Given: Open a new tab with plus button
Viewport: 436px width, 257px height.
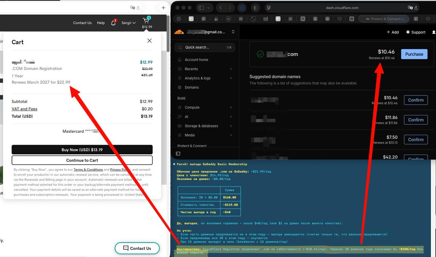Looking at the screenshot, I should point(163,8).
